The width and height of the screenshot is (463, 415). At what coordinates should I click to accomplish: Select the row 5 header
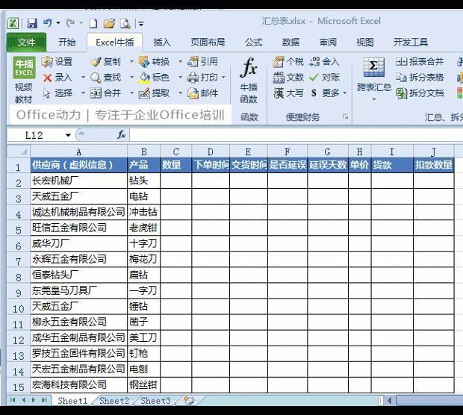(19, 229)
